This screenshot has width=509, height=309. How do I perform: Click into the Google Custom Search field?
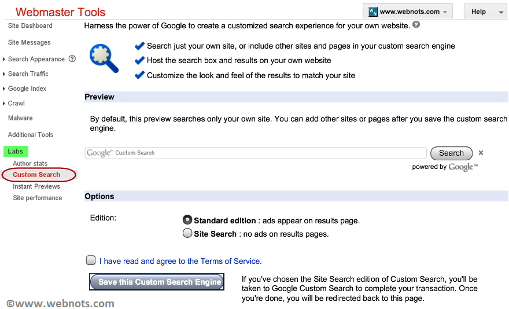(x=256, y=153)
